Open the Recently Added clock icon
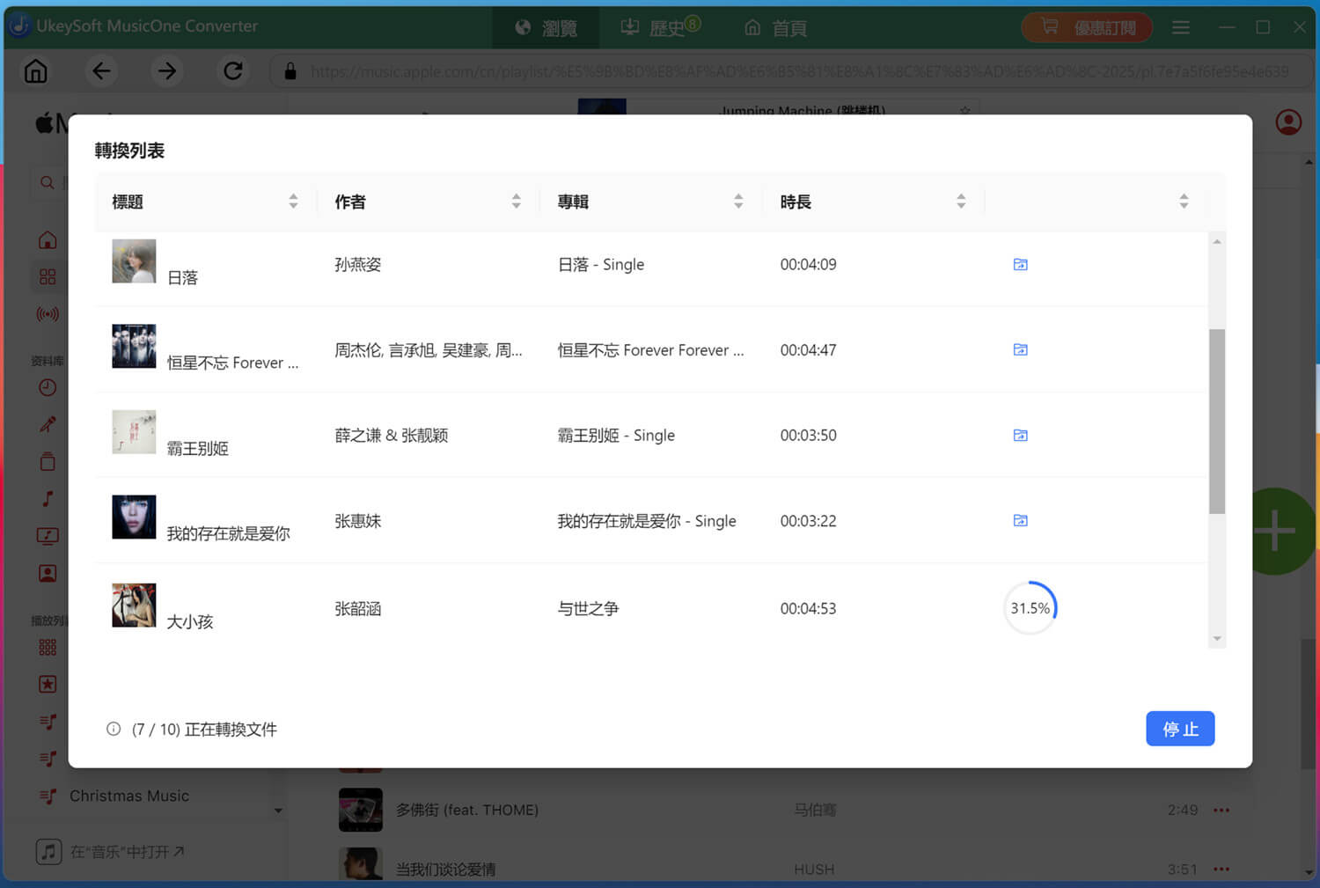Image resolution: width=1320 pixels, height=888 pixels. click(48, 387)
